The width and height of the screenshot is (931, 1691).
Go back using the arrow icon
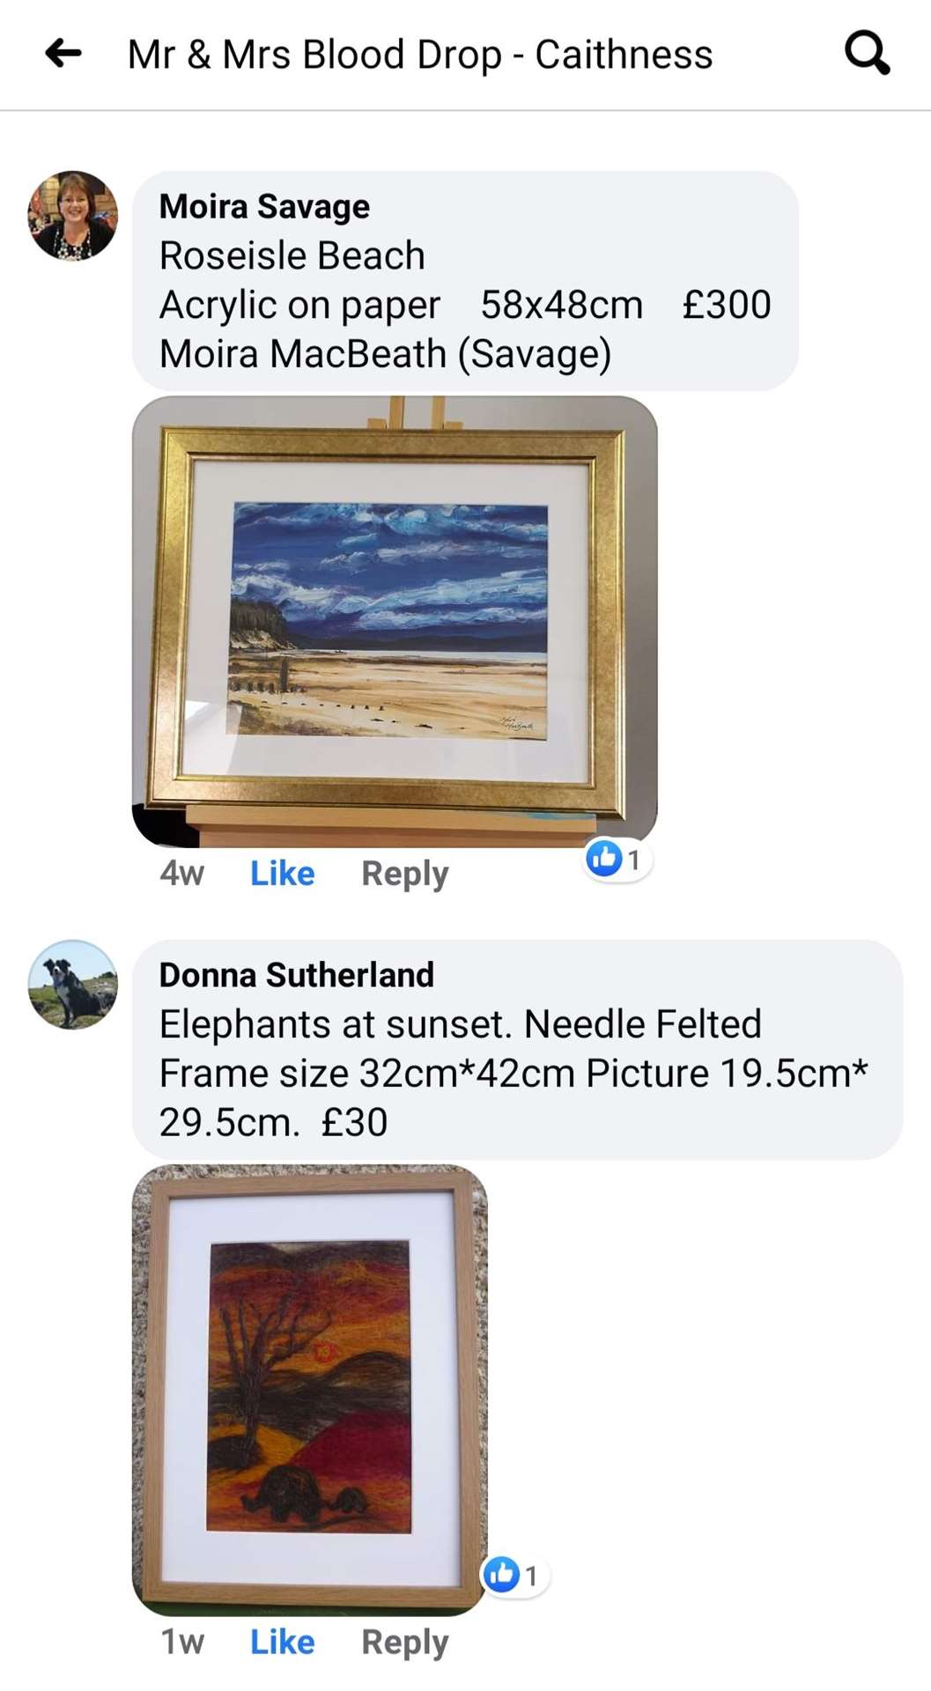click(63, 54)
